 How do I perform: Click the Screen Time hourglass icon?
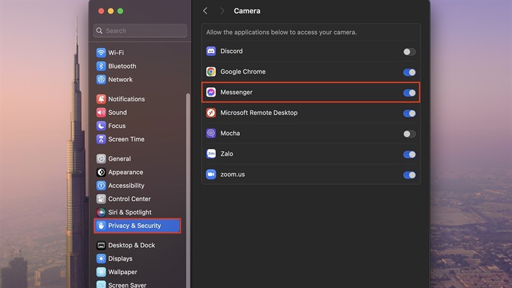pyautogui.click(x=101, y=139)
